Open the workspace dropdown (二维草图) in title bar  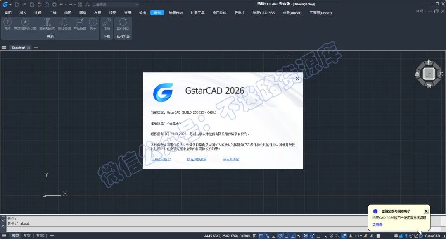click(115, 5)
